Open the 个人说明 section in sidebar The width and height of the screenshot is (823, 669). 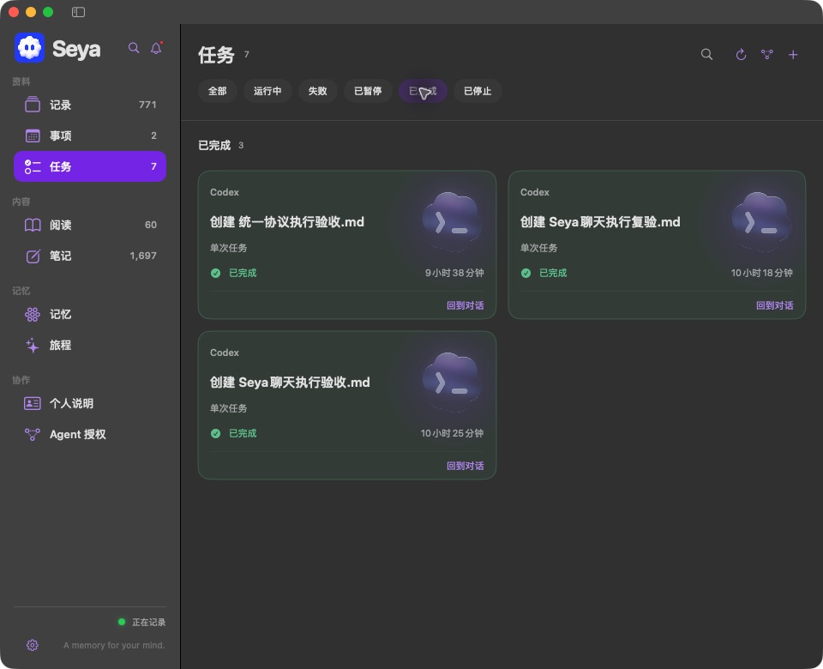90,403
